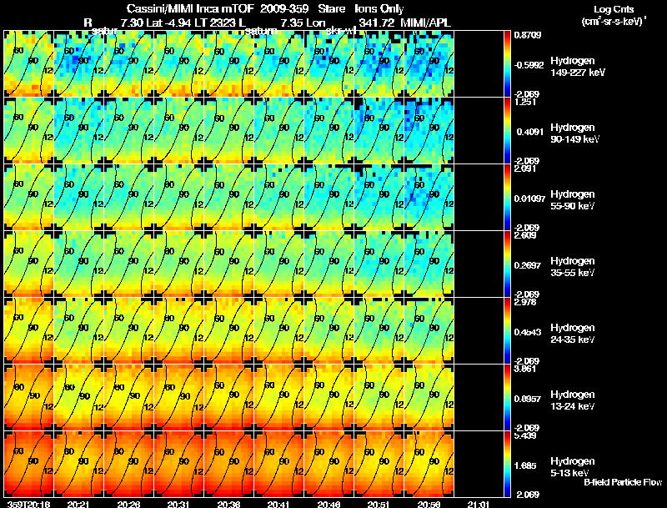Click the '-0.5992' color scale midpoint value

pos(529,65)
